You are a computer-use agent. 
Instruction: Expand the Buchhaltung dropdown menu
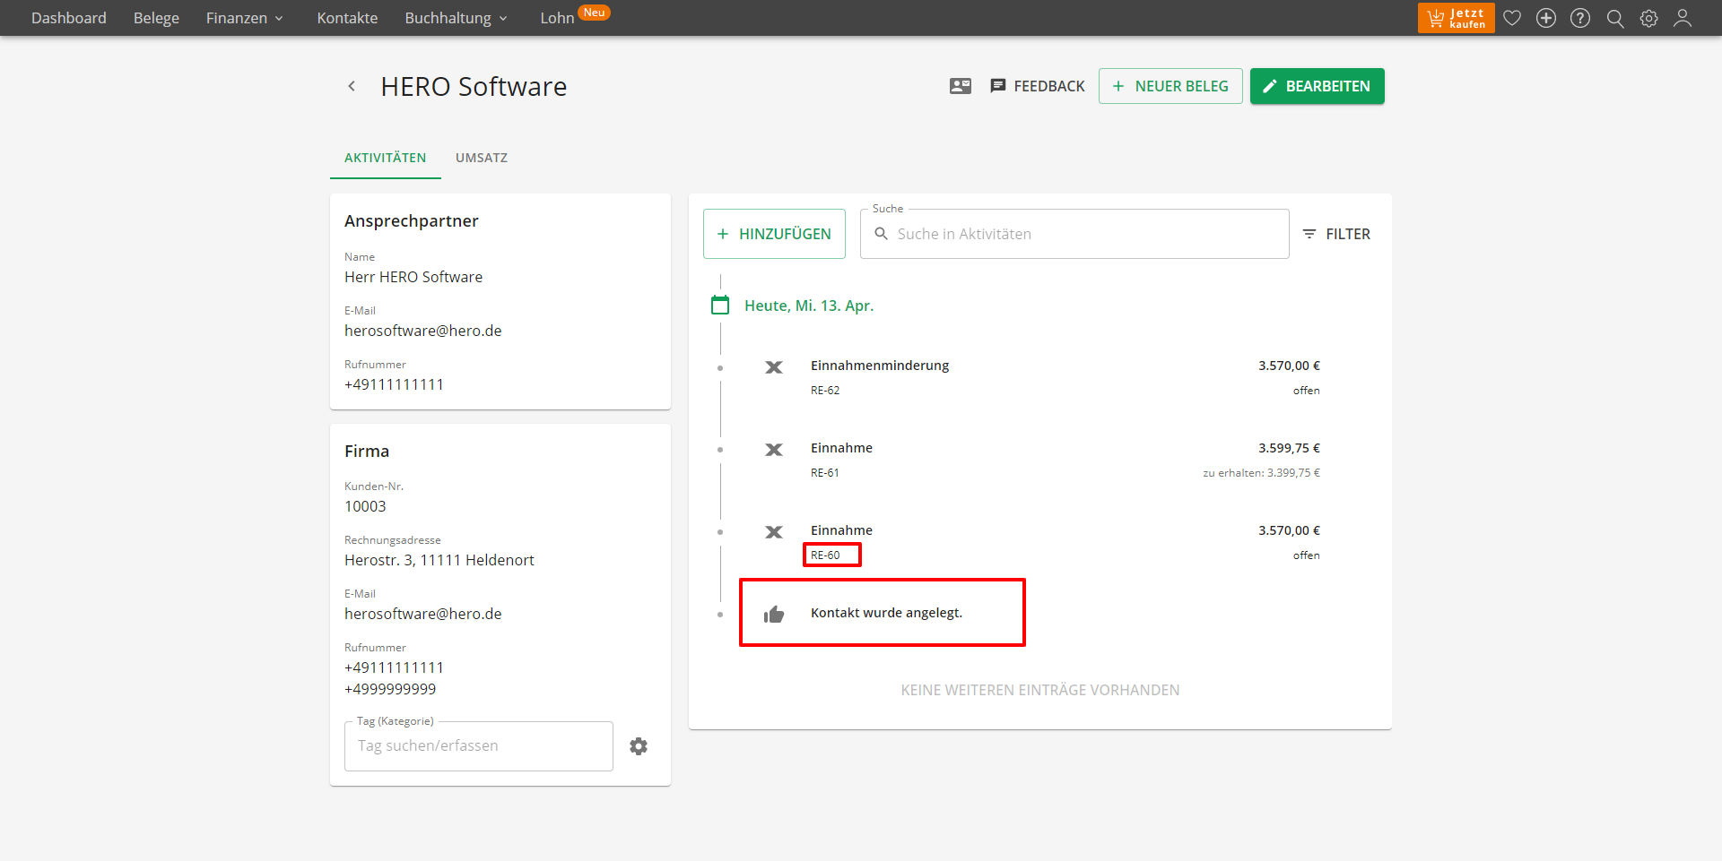[x=456, y=18]
